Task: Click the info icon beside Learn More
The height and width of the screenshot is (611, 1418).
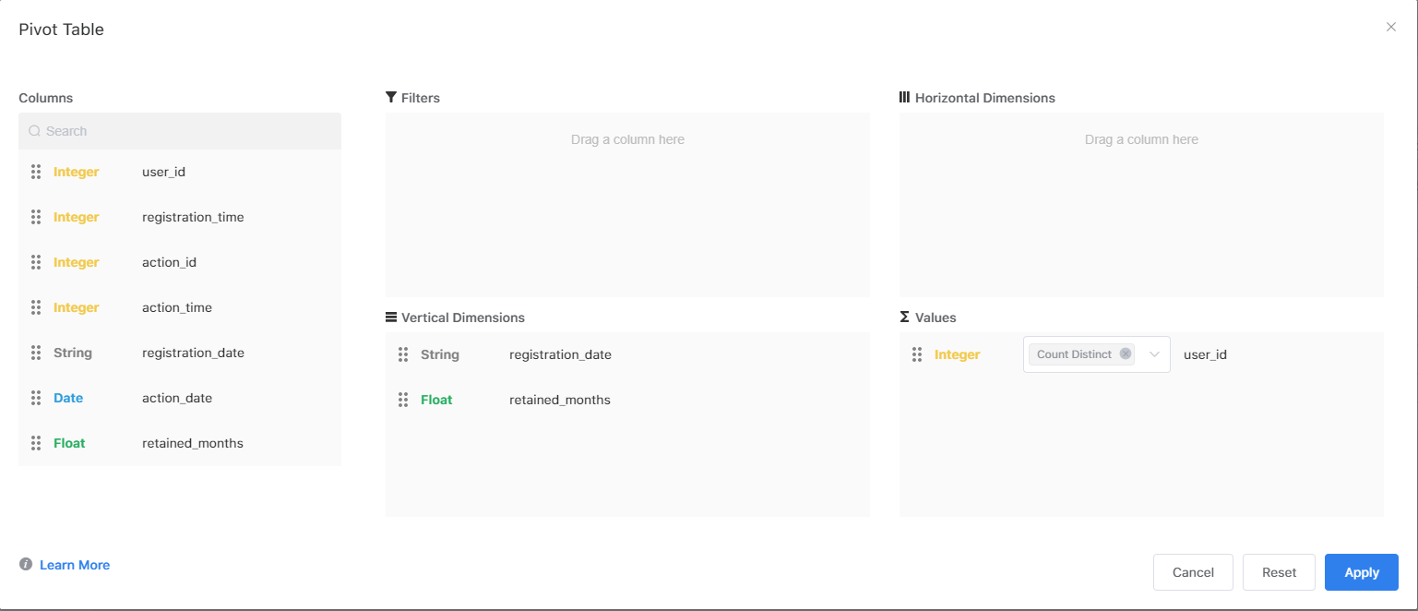Action: [26, 564]
